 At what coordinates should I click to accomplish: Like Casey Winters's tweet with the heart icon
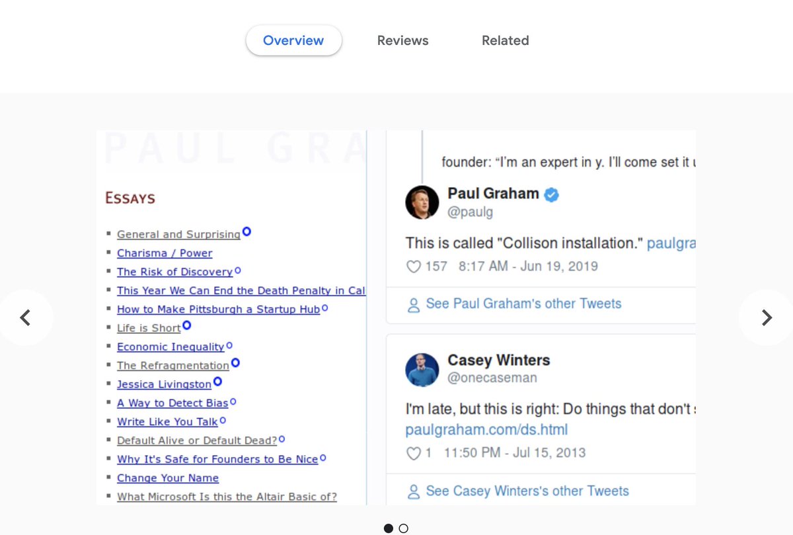[x=414, y=454]
